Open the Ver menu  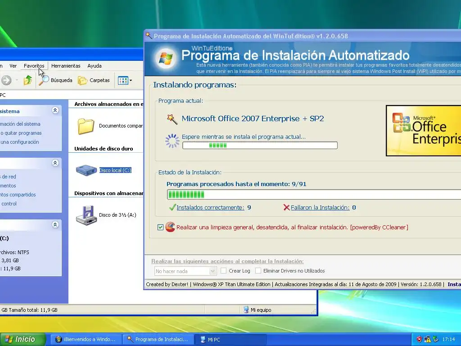[13, 66]
